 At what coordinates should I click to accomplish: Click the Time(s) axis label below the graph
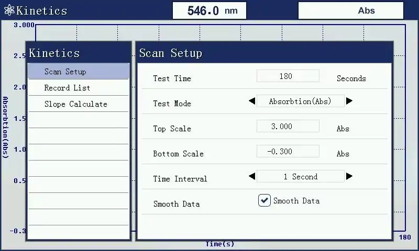point(220,244)
